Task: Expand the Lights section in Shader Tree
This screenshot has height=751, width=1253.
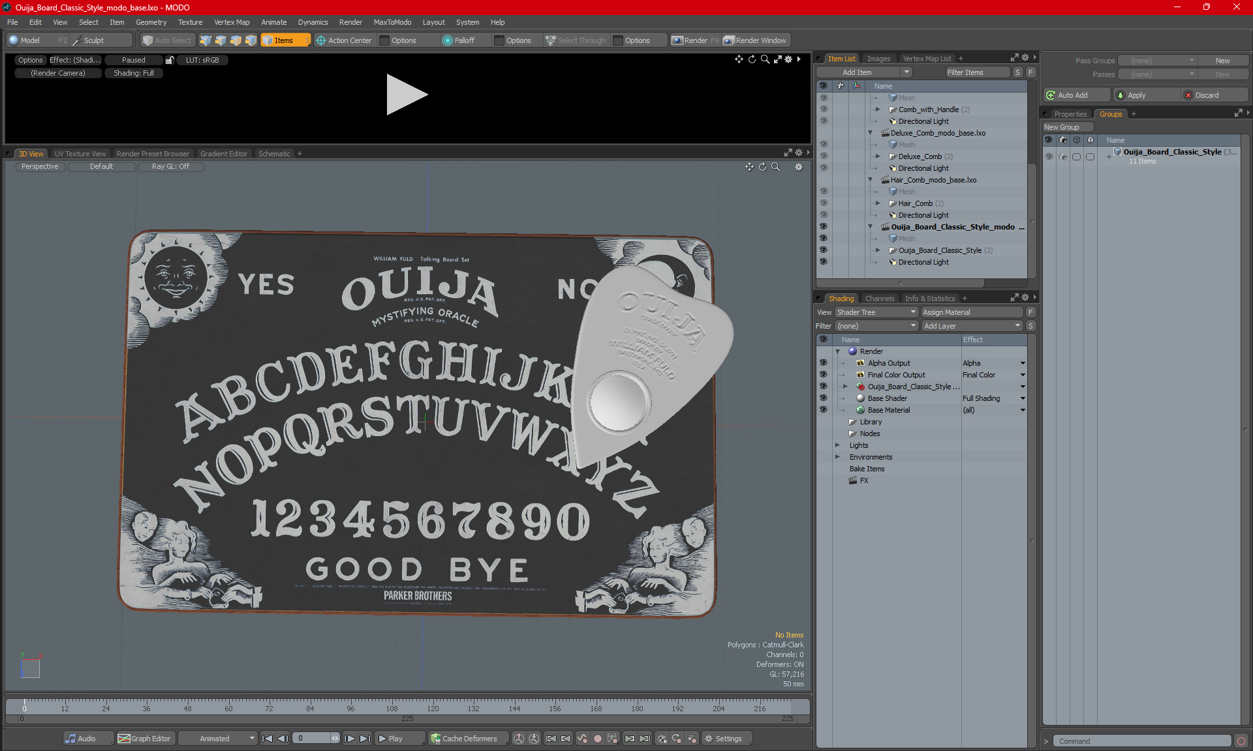Action: point(838,445)
